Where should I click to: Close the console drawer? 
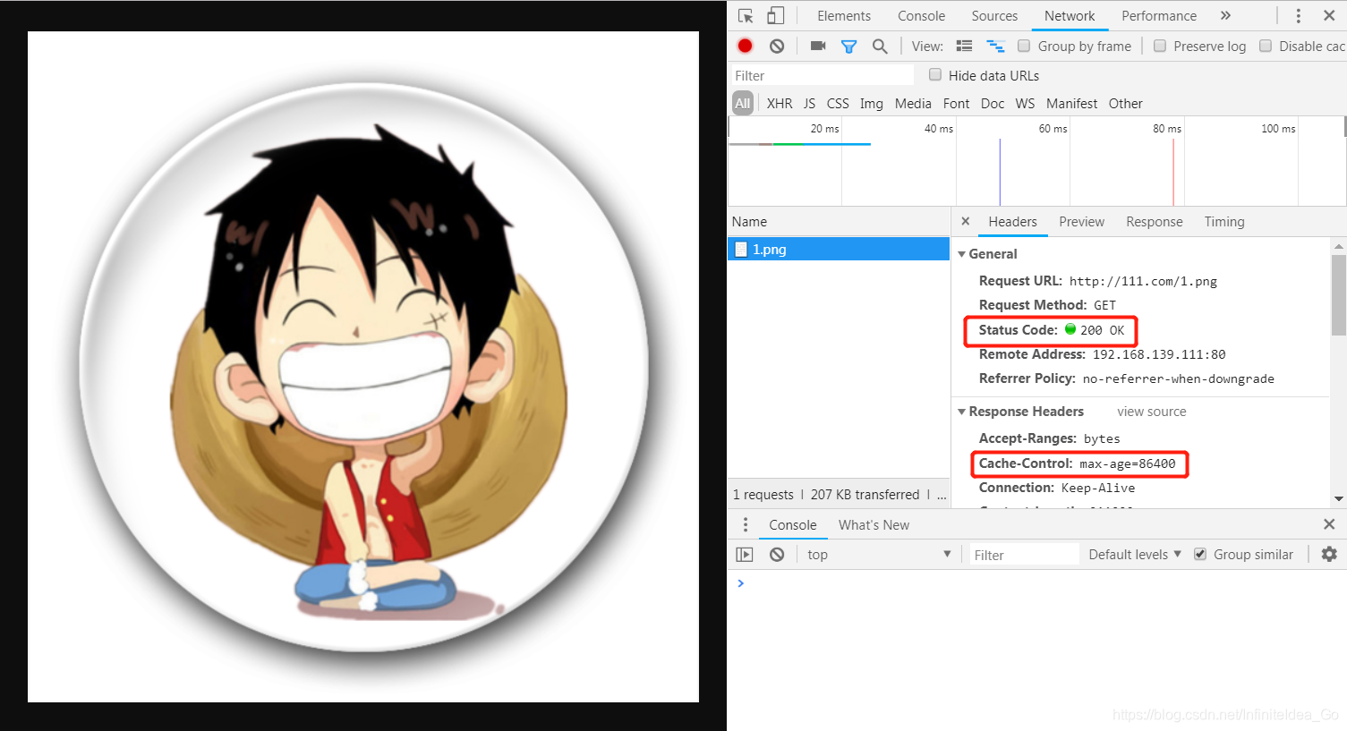click(x=1329, y=524)
